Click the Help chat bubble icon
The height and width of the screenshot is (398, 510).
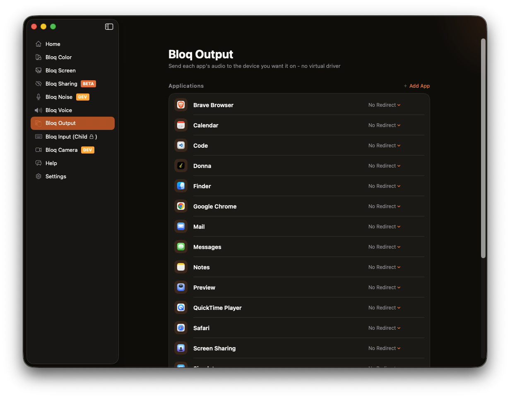pyautogui.click(x=38, y=163)
